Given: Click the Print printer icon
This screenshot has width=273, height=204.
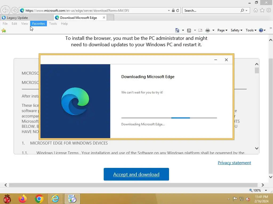Looking at the screenshot, I should 207,31.
